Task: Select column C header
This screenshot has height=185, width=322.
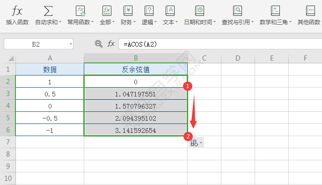Action: 205,58
